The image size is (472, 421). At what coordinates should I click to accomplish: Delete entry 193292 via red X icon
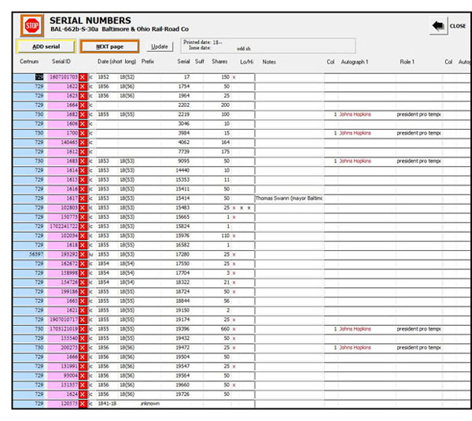pyautogui.click(x=83, y=254)
